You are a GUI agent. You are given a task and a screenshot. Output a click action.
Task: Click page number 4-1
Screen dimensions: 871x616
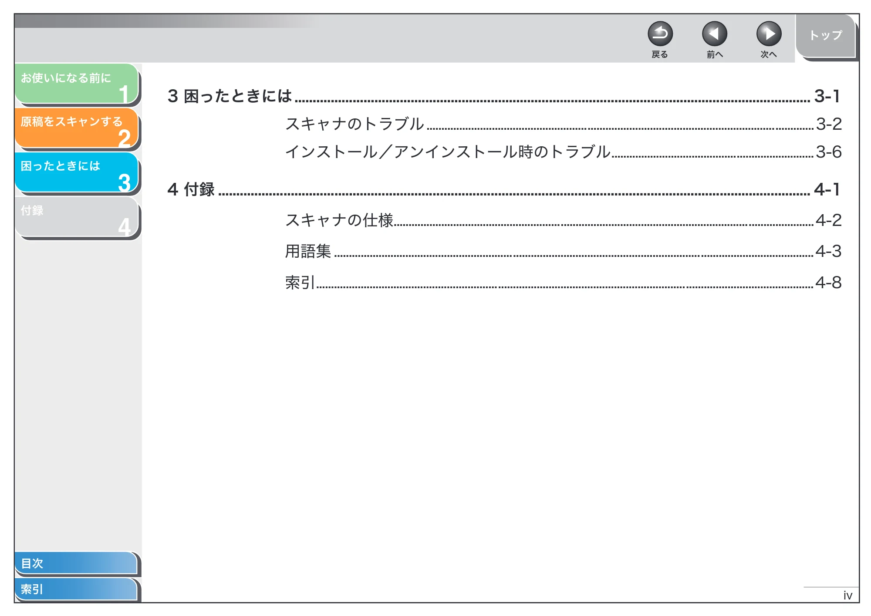pos(827,189)
